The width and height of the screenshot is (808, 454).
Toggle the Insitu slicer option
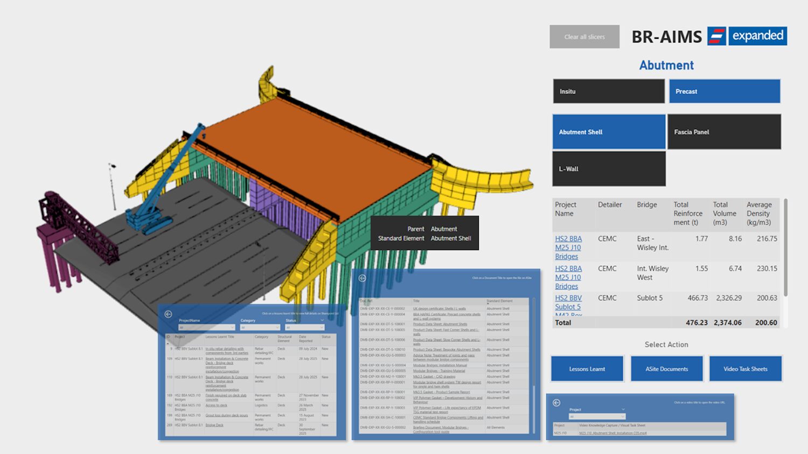pos(608,91)
